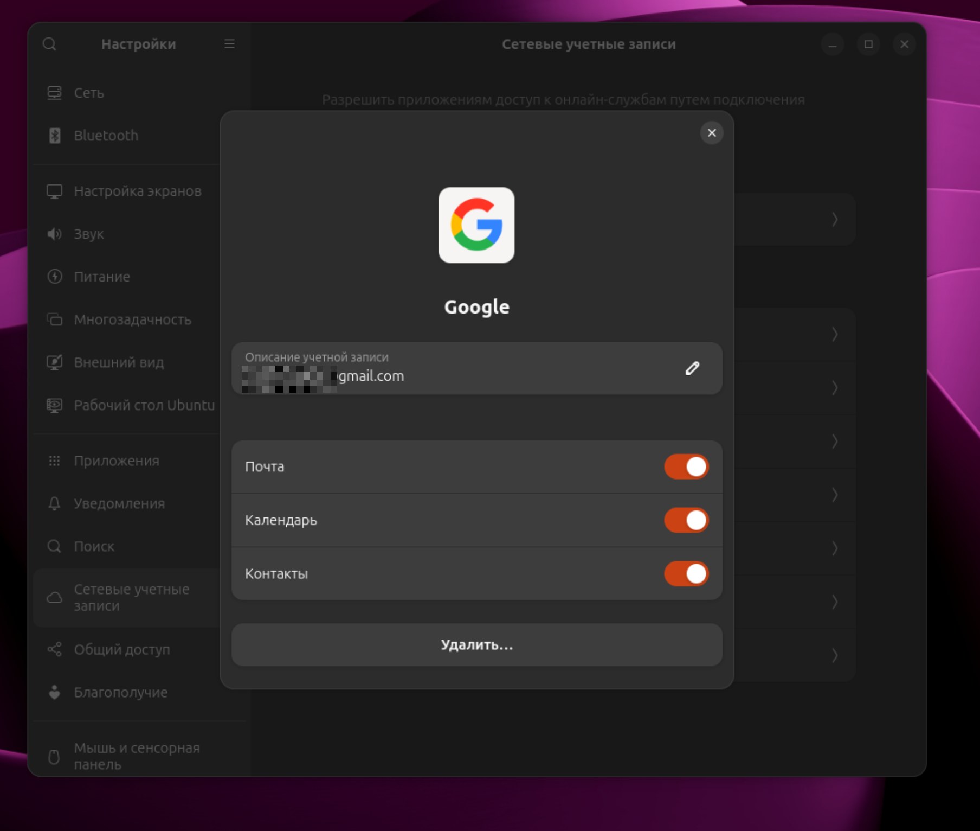This screenshot has width=980, height=831.
Task: Click the Google logo icon
Action: [476, 225]
